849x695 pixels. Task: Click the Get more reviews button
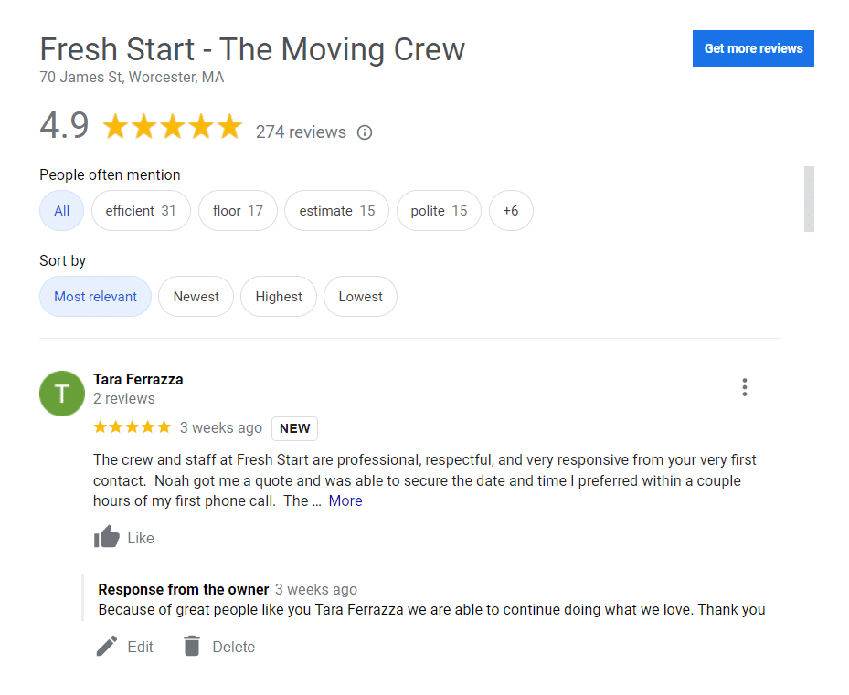click(753, 48)
